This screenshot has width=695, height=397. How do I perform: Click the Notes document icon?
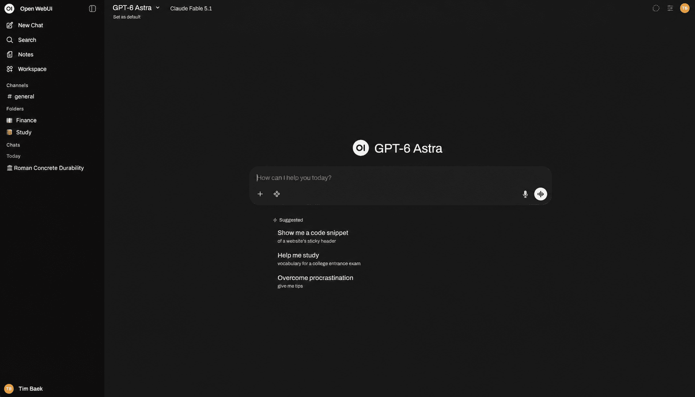[10, 54]
